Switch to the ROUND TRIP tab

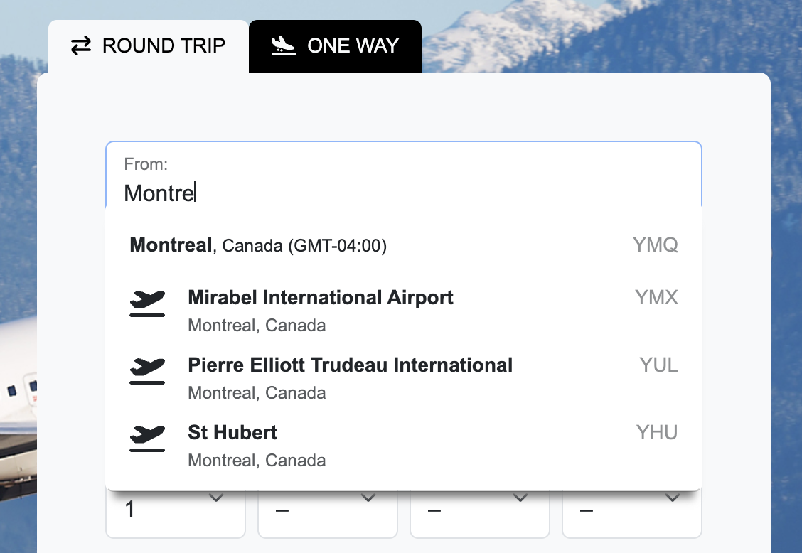pos(148,45)
